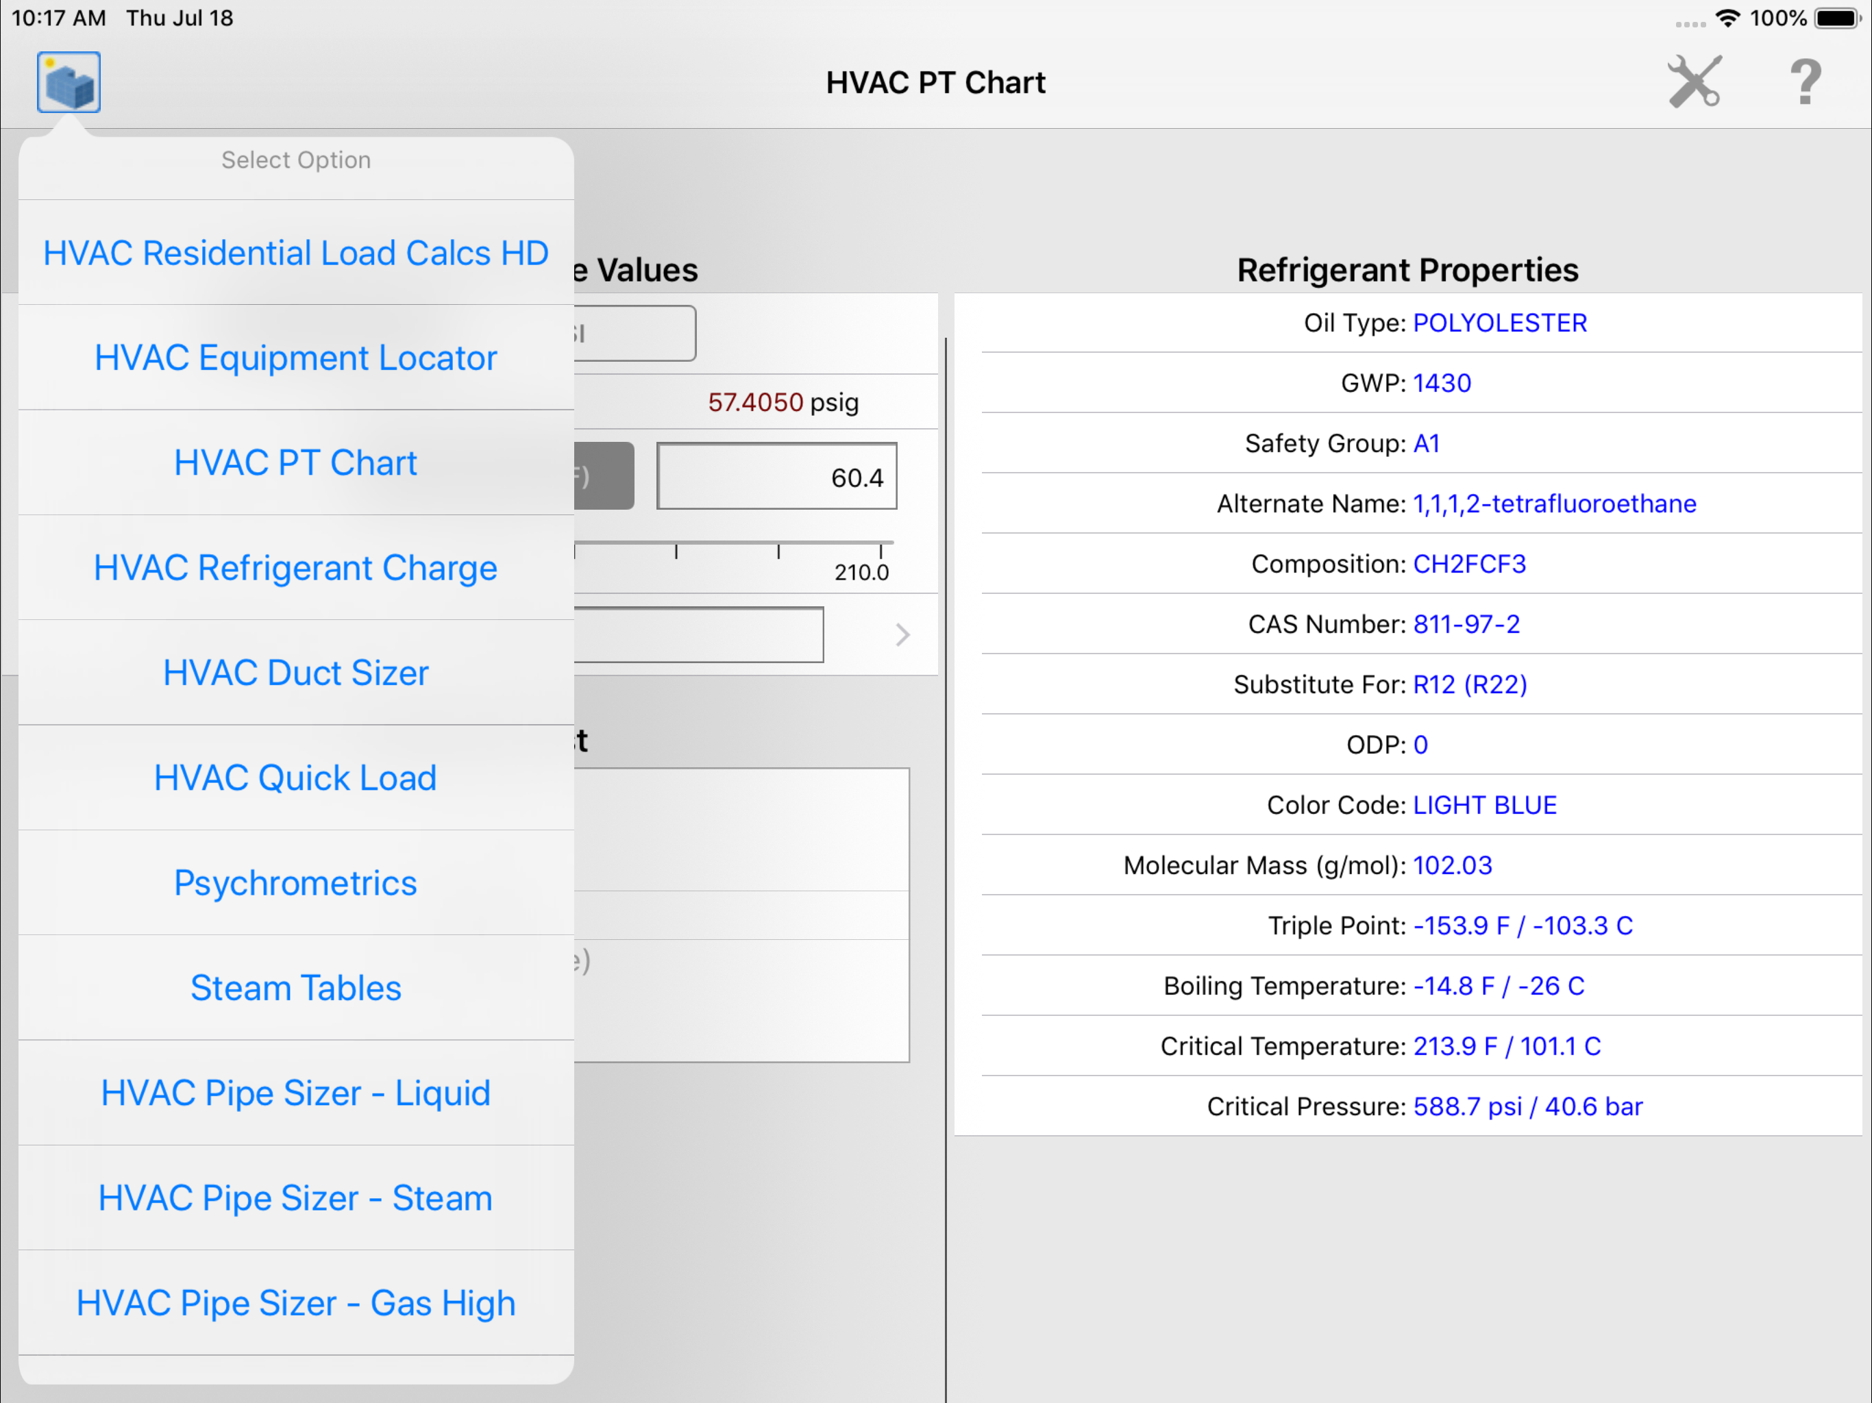Open Steam Tables
This screenshot has width=1872, height=1403.
tap(295, 988)
